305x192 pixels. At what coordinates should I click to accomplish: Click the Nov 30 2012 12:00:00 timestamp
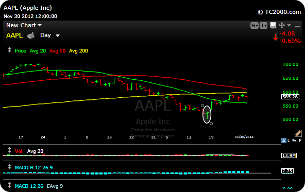coord(30,16)
